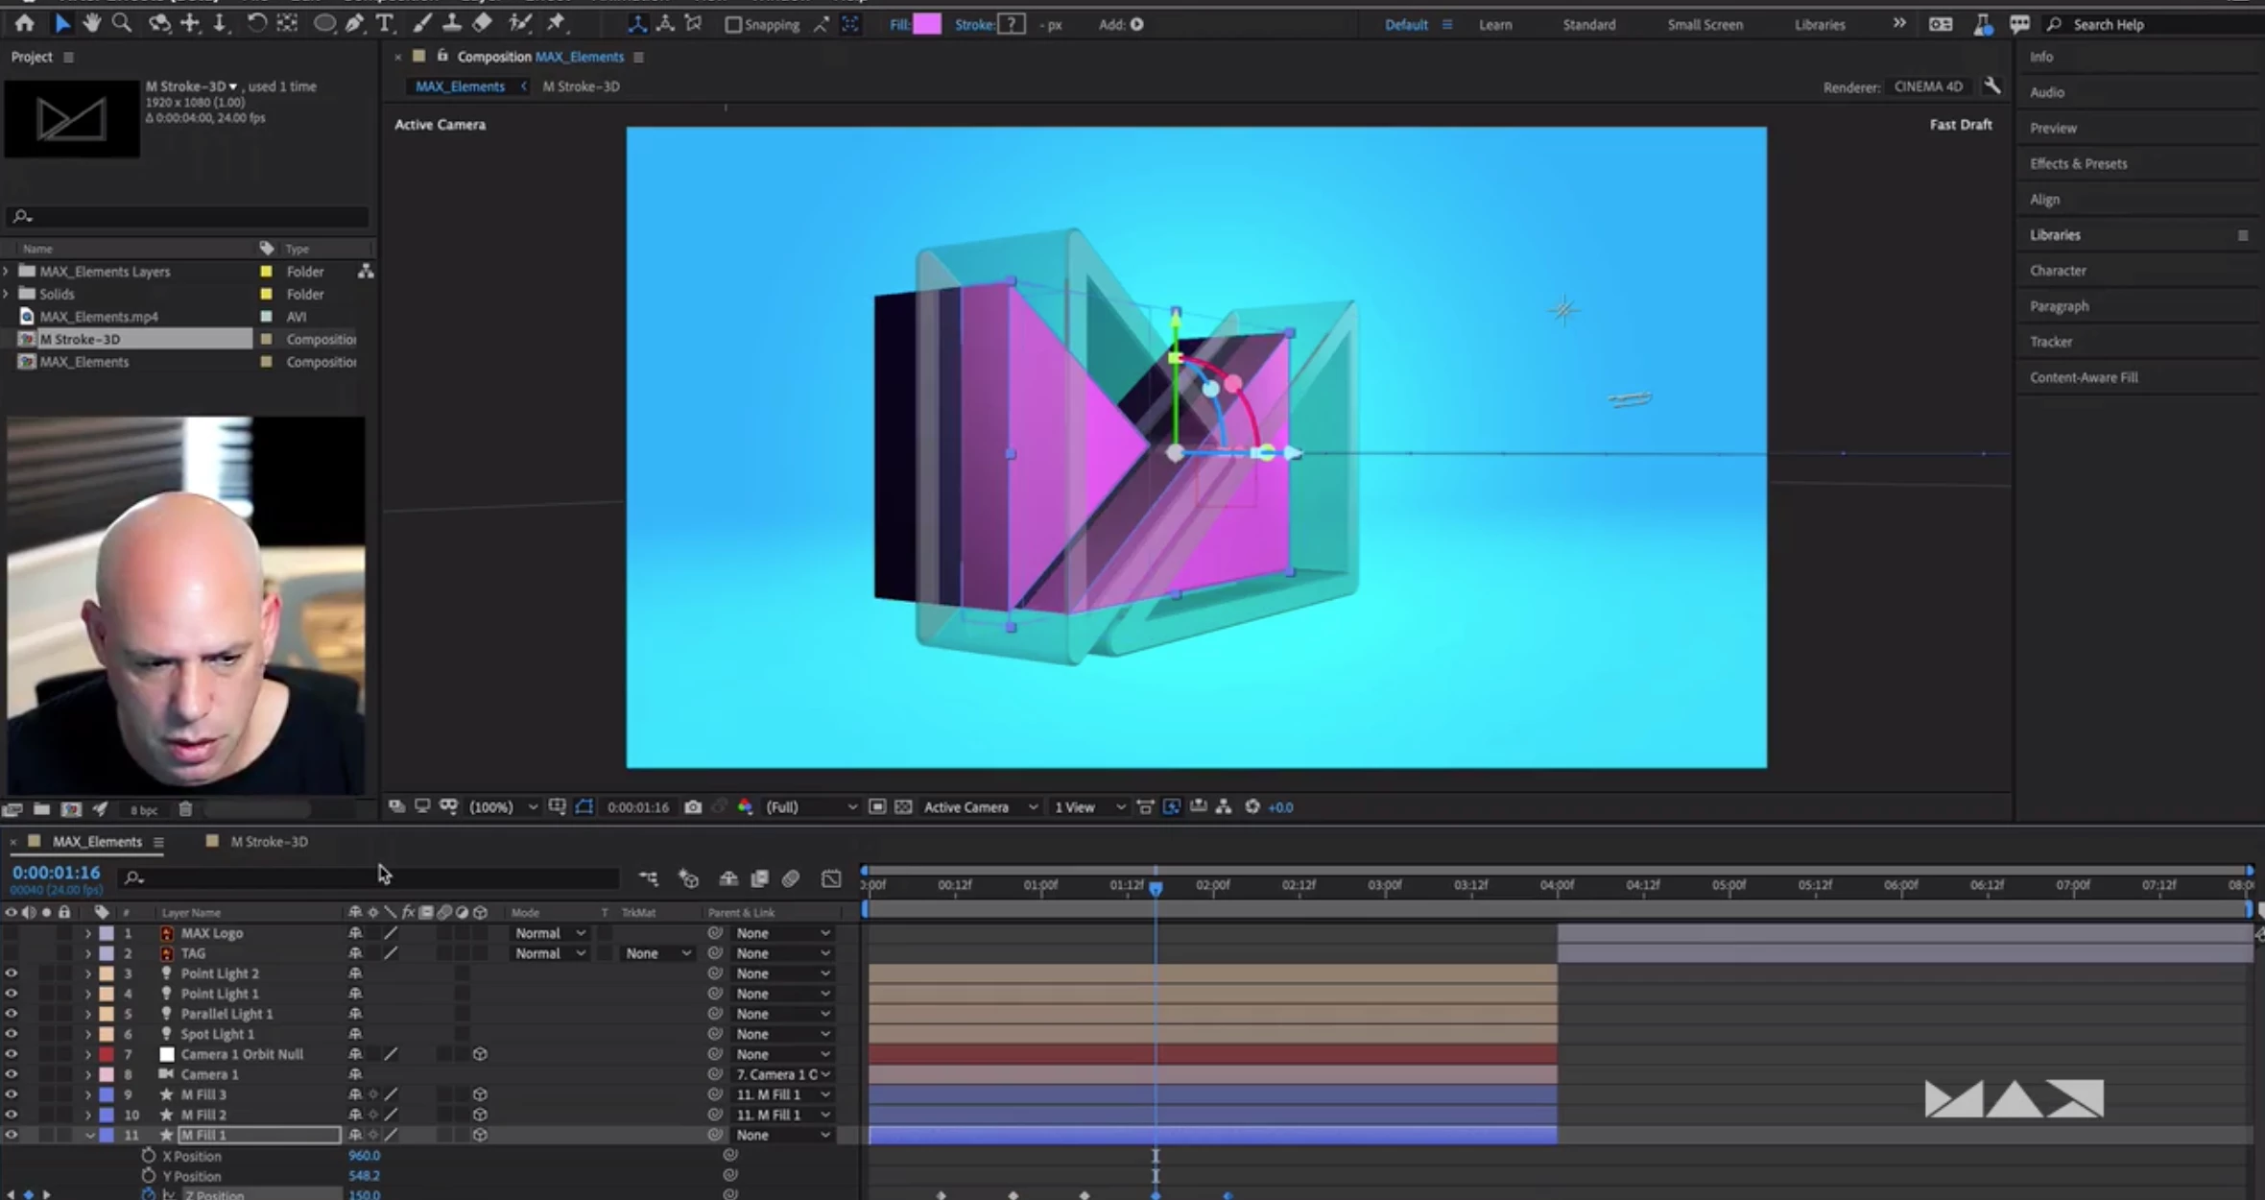Click the pink Fill color swatch
The height and width of the screenshot is (1200, 2265).
click(x=926, y=25)
